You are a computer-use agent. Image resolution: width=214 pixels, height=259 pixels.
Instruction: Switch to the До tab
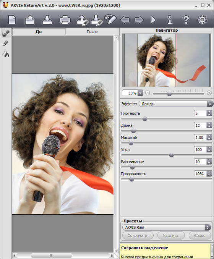tap(39, 32)
